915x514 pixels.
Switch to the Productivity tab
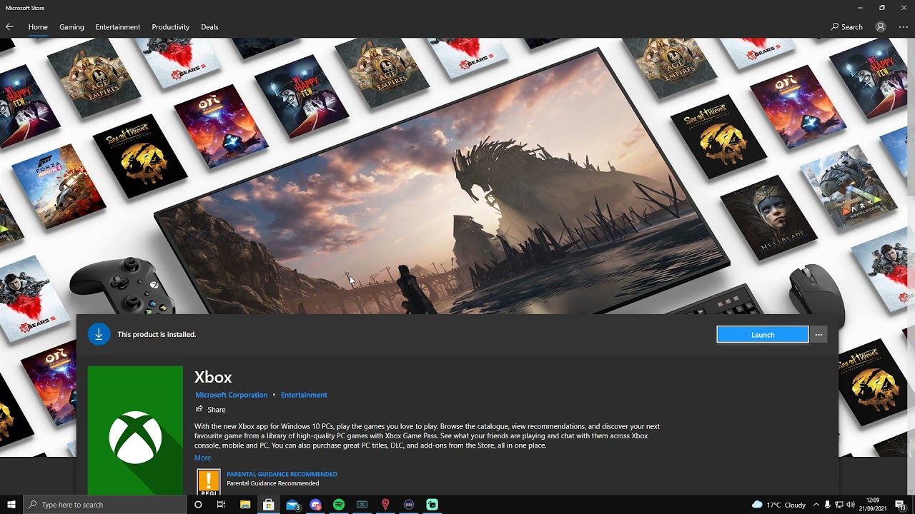(171, 27)
